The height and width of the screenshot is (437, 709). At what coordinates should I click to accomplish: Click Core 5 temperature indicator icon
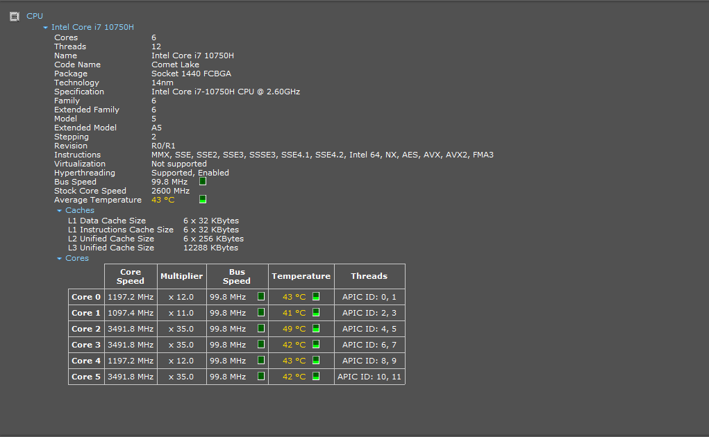316,376
